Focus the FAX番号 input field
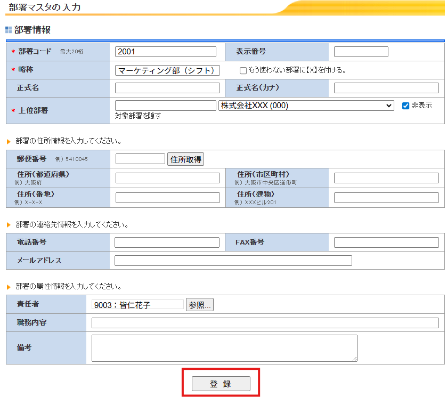447x397 pixels. [386, 242]
